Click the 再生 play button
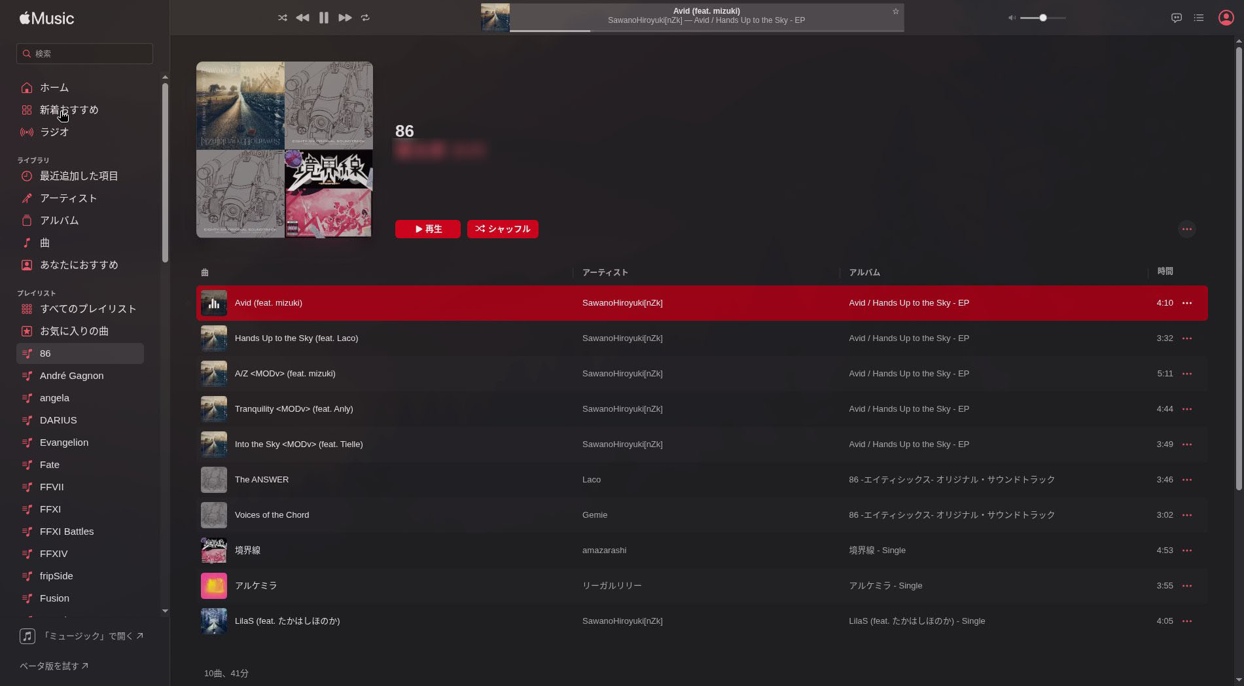Screen dimensions: 1244x686 click(427, 229)
